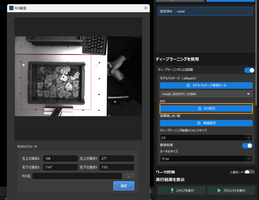Click the app logo in ROI設定 title bar
Screen dimensions: 259x200
11,8
